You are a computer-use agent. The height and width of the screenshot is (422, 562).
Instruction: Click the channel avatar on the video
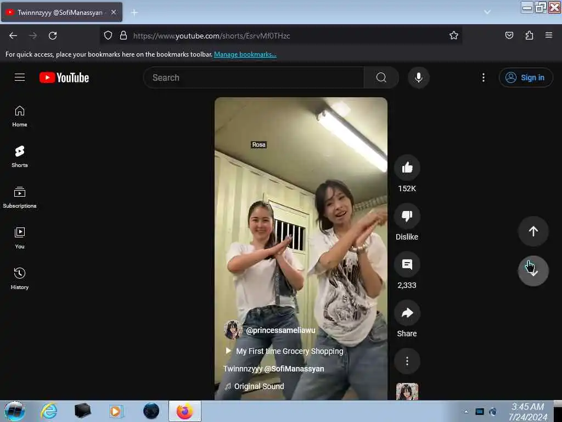[233, 330]
